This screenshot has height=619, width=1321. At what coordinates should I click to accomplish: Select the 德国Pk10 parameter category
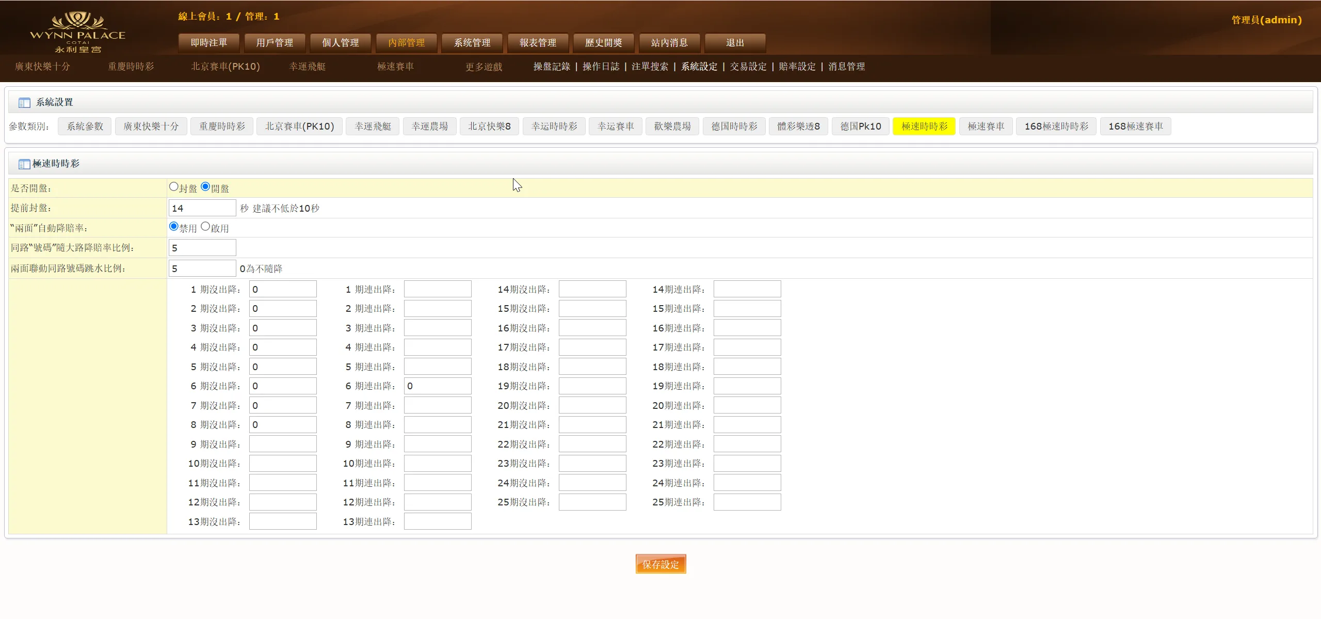pyautogui.click(x=860, y=126)
